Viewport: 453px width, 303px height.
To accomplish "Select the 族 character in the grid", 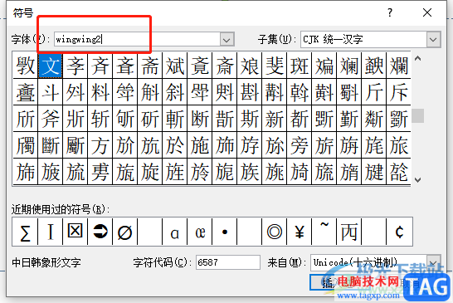I will (250, 172).
